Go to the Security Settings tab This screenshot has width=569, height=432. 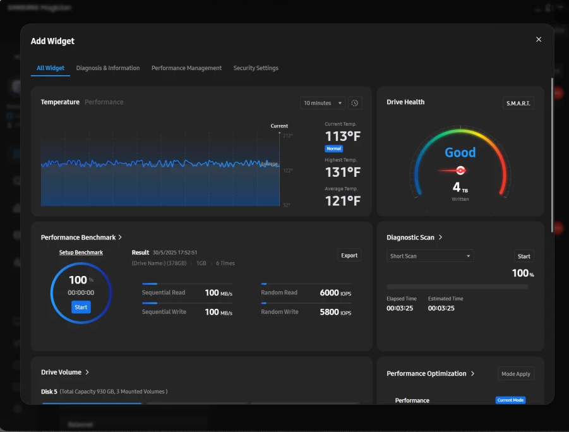click(256, 68)
